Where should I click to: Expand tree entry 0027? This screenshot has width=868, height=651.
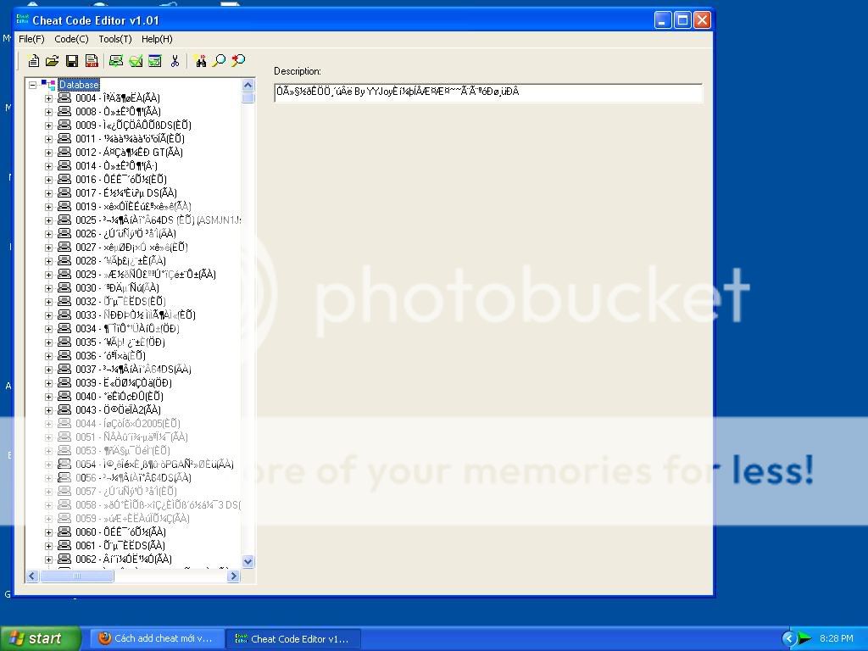48,248
